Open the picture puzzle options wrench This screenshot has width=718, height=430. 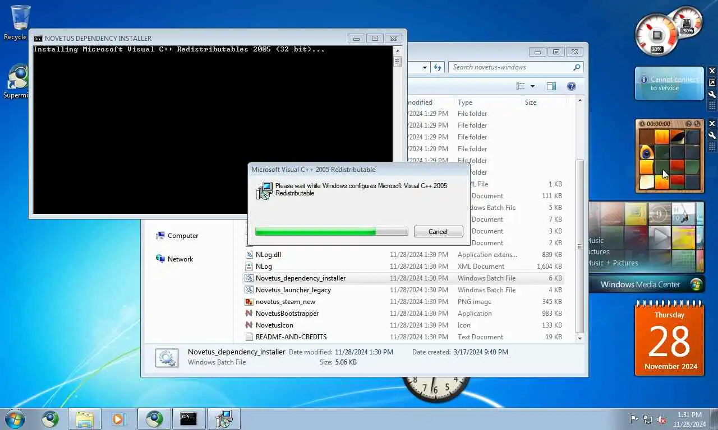click(712, 135)
